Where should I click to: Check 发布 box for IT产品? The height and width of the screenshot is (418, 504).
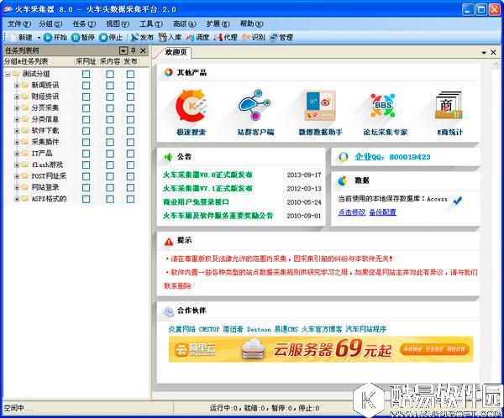pyautogui.click(x=130, y=154)
